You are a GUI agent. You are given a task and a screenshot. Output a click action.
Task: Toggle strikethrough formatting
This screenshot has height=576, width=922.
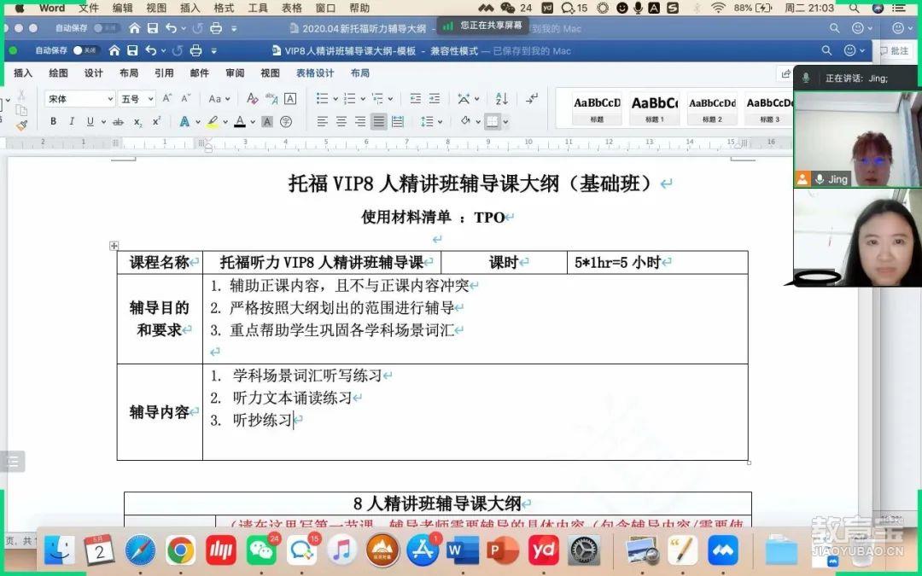click(118, 122)
